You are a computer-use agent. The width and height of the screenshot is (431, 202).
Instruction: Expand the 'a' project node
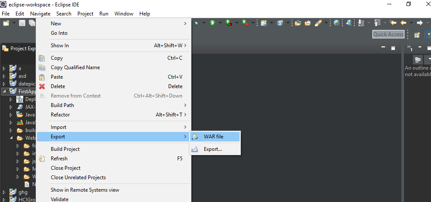click(4, 68)
